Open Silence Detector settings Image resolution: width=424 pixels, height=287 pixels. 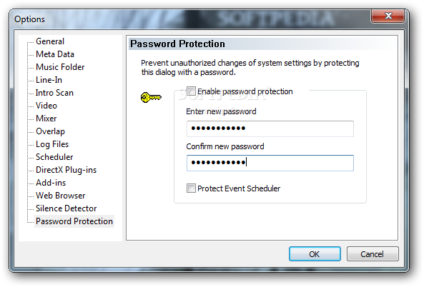(66, 208)
